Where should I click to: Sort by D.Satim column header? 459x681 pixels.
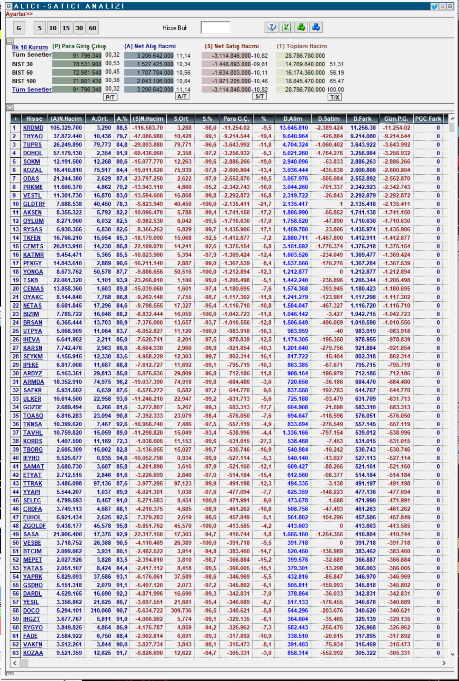[328, 119]
